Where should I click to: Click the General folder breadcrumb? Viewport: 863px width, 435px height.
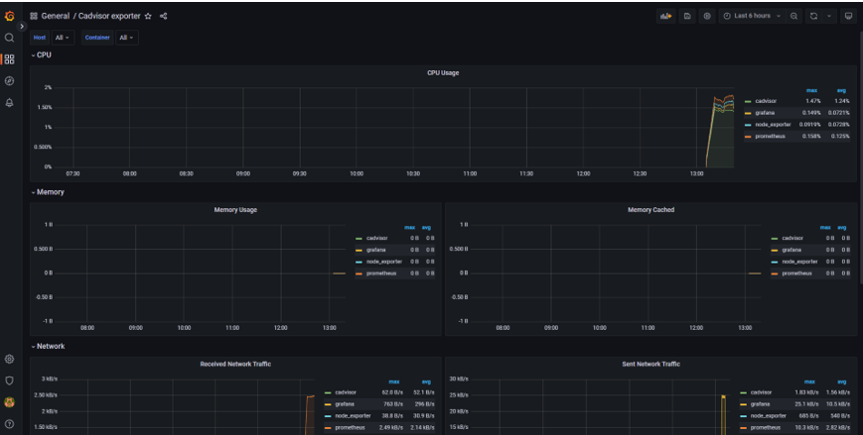tap(56, 16)
